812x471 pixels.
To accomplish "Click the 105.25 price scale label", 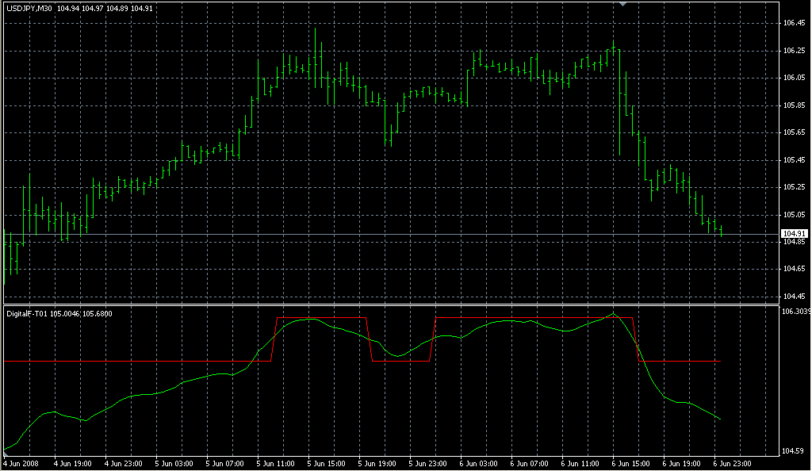I will click(x=794, y=187).
